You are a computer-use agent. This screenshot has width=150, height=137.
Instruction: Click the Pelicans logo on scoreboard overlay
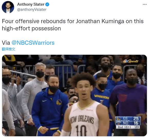tap(118, 123)
